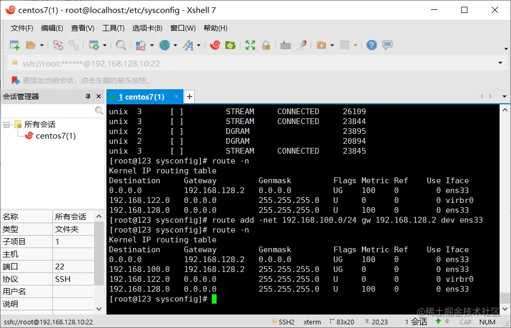Click the orange add-folder icon

point(321,45)
